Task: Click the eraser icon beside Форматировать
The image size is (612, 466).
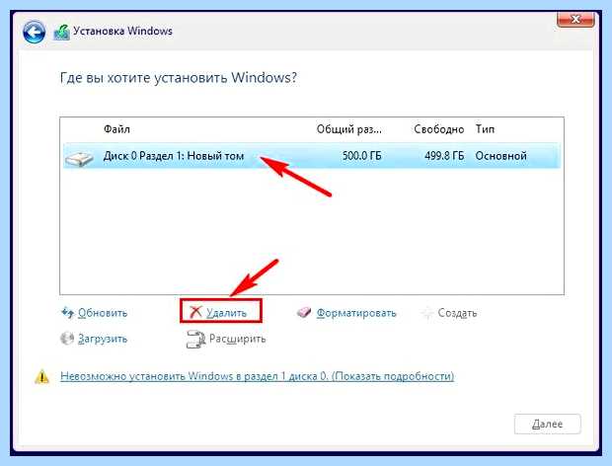Action: (304, 312)
